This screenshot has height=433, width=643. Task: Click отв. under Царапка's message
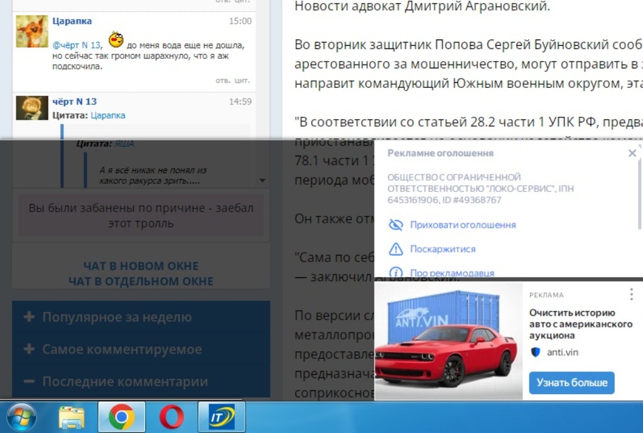coord(223,80)
